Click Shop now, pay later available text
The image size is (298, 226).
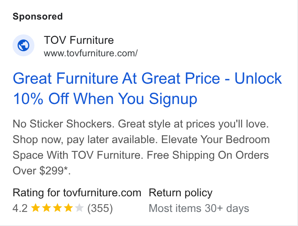click(x=85, y=140)
